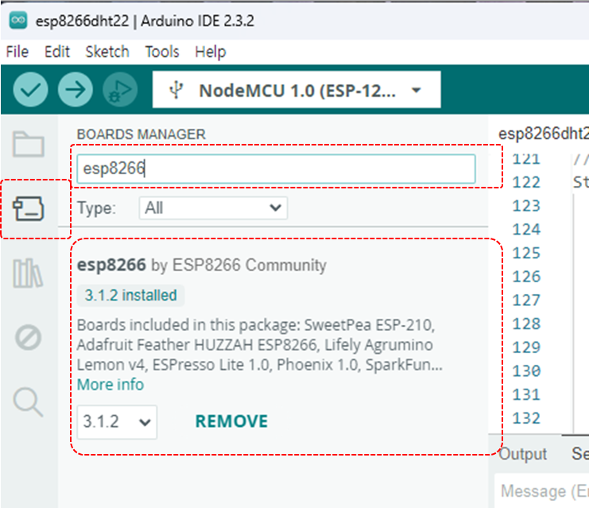Open the Edit menu
The image size is (589, 508).
coord(57,52)
